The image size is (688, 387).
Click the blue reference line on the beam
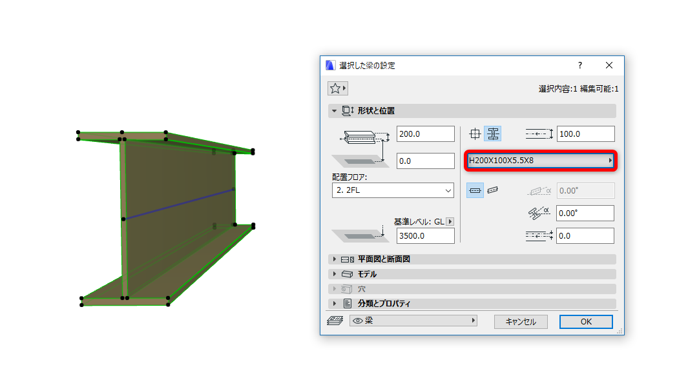(178, 204)
